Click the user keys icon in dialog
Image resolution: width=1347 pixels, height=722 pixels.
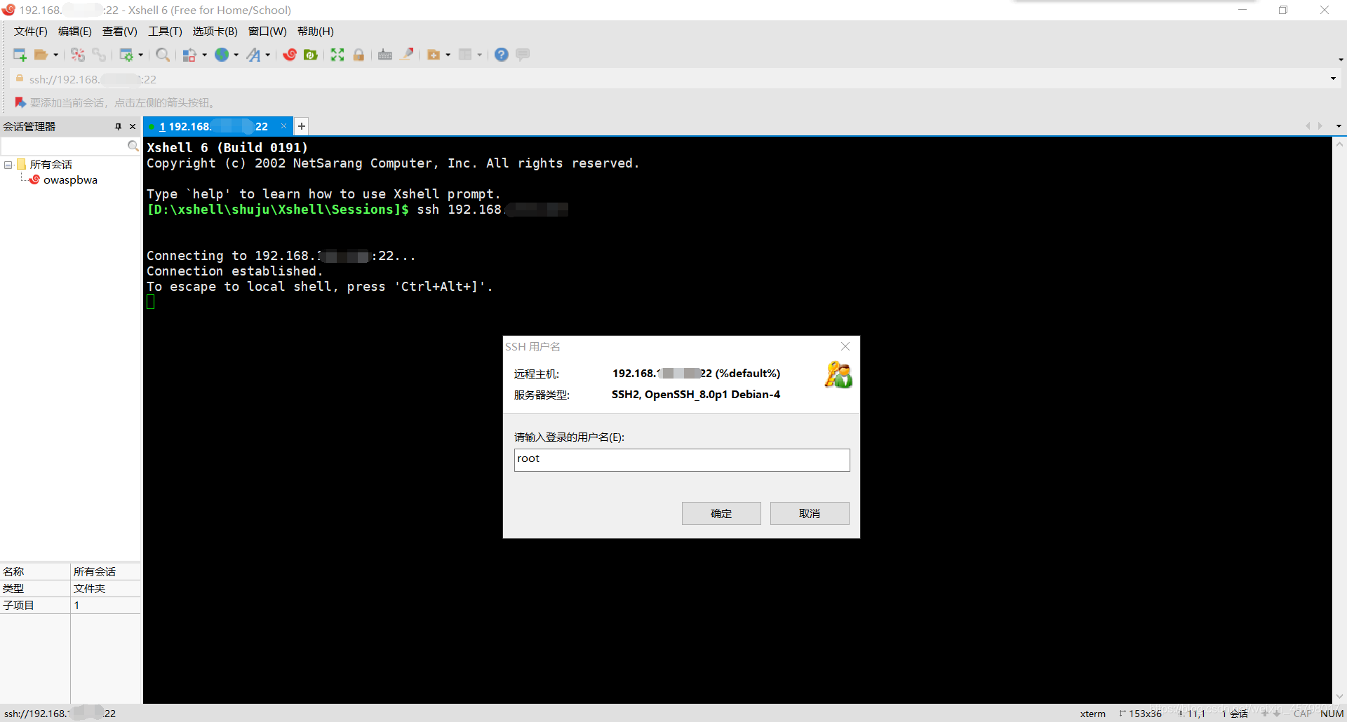pos(838,375)
